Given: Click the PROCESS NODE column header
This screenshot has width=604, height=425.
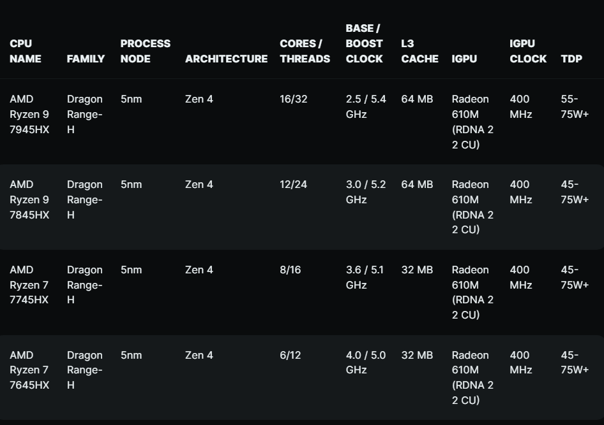Looking at the screenshot, I should click(145, 51).
